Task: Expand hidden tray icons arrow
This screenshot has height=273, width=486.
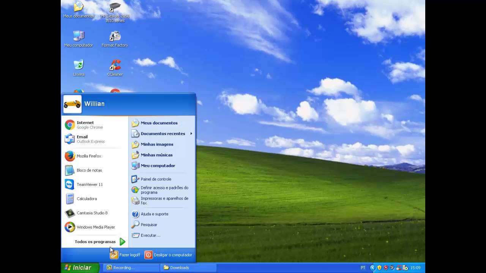Action: click(x=372, y=268)
